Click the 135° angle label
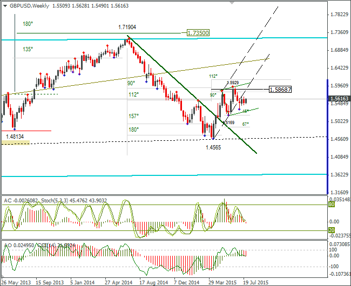351x286 pixels. click(28, 49)
